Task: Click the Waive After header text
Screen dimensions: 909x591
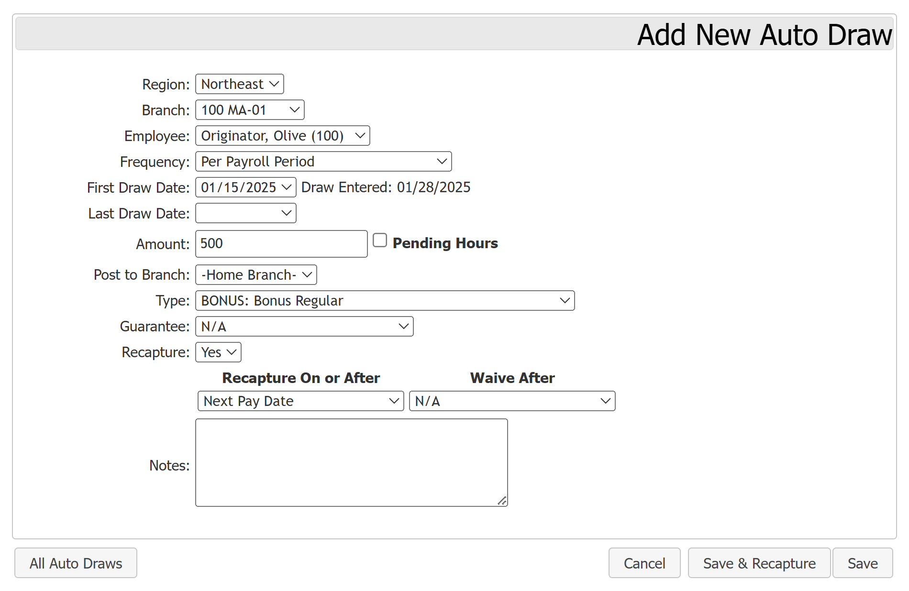Action: click(x=512, y=378)
